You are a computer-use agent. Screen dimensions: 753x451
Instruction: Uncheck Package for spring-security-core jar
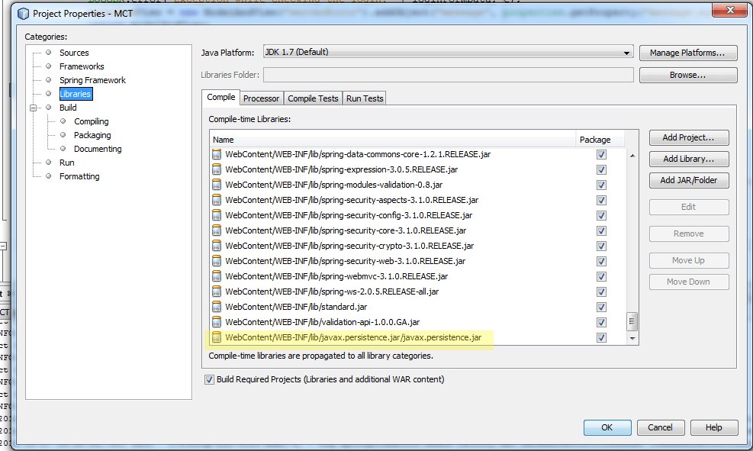(601, 231)
